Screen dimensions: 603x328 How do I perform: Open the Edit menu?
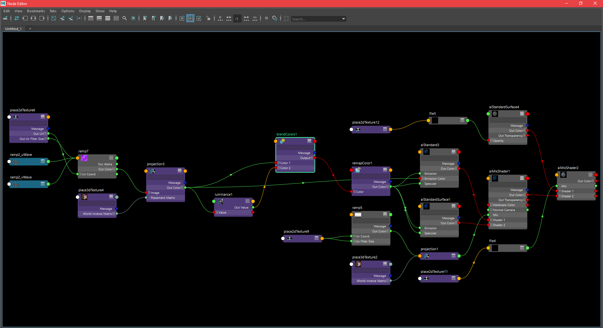point(7,11)
